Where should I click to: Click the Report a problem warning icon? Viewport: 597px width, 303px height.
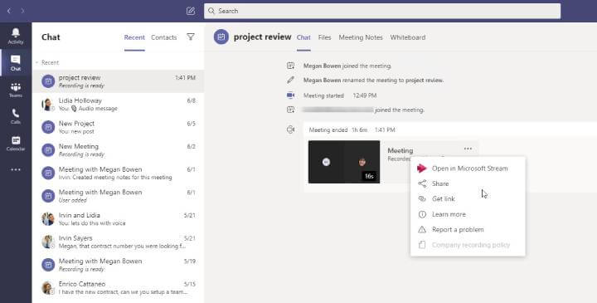(422, 229)
